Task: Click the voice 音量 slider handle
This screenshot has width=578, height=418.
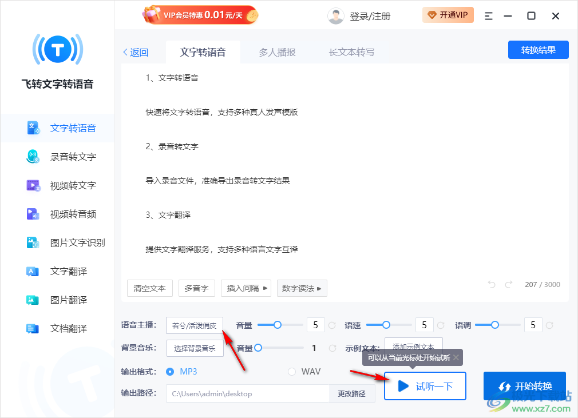Action: 278,325
